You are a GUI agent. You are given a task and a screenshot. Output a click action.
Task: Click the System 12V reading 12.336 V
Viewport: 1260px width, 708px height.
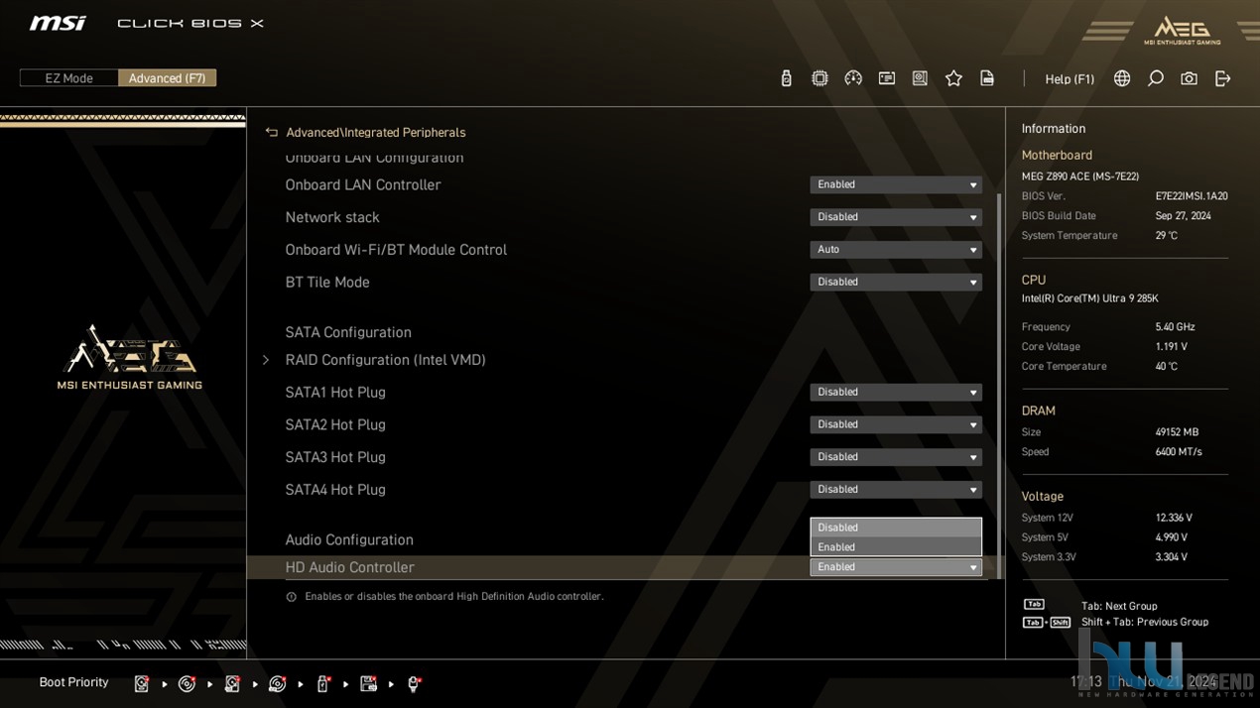[x=1174, y=518]
